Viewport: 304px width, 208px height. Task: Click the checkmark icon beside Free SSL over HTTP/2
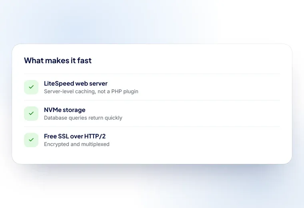point(31,140)
